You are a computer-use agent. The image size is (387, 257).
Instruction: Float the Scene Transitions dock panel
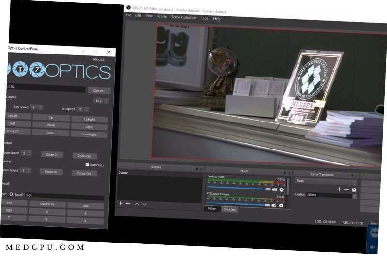click(352, 176)
